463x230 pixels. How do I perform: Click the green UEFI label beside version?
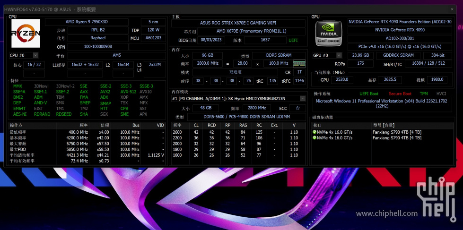click(x=293, y=40)
